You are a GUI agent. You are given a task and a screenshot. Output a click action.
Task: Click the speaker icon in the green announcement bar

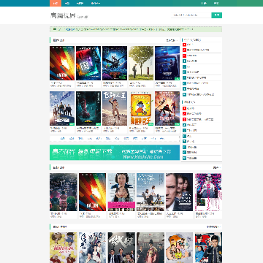pyautogui.click(x=55, y=29)
